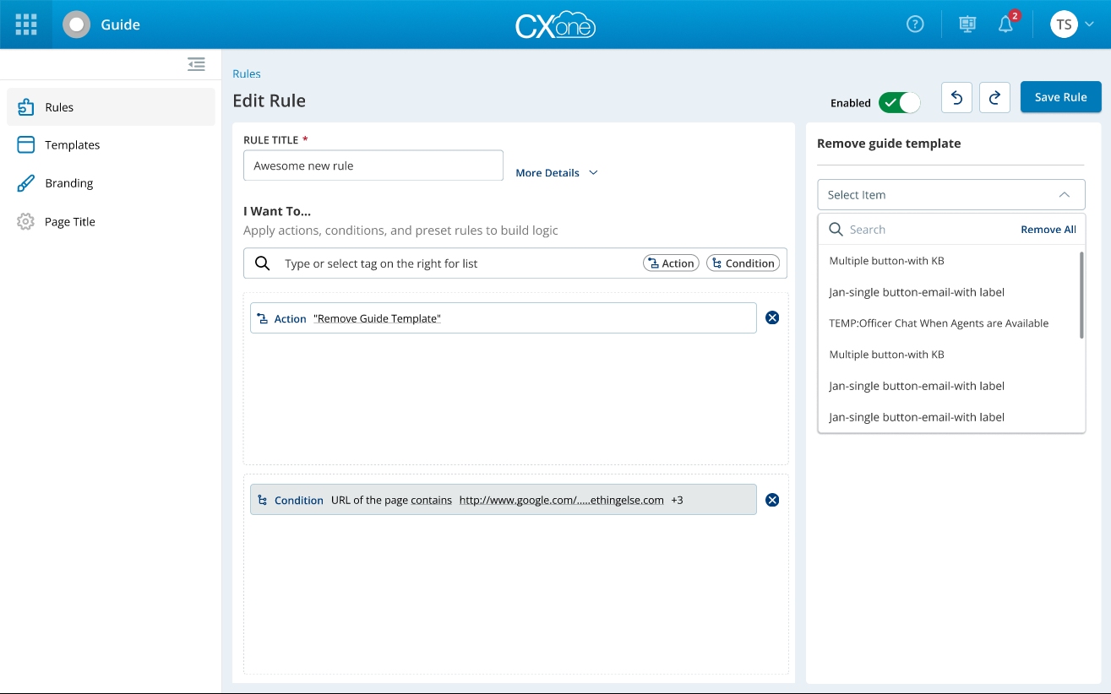
Task: Click the template list scrollbar
Action: pyautogui.click(x=1081, y=295)
